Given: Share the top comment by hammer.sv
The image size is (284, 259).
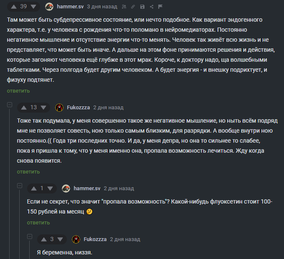Looking at the screenshot, I should [151, 7].
